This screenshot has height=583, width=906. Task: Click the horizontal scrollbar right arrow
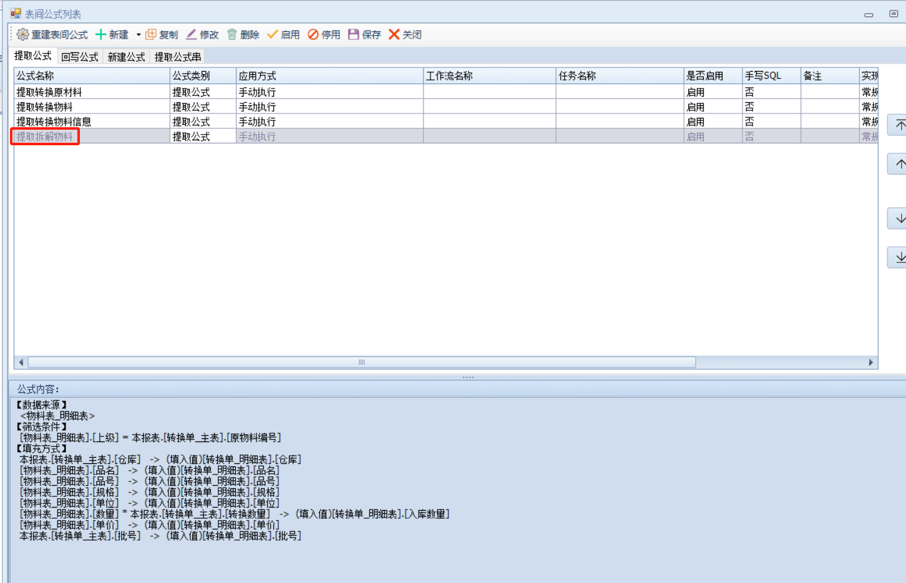pyautogui.click(x=871, y=362)
